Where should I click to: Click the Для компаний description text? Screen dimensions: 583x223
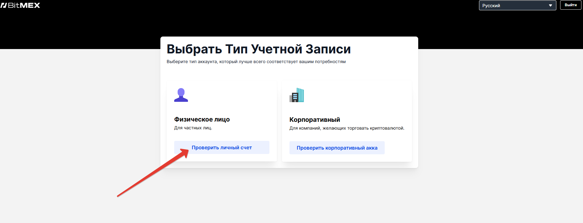[346, 128]
